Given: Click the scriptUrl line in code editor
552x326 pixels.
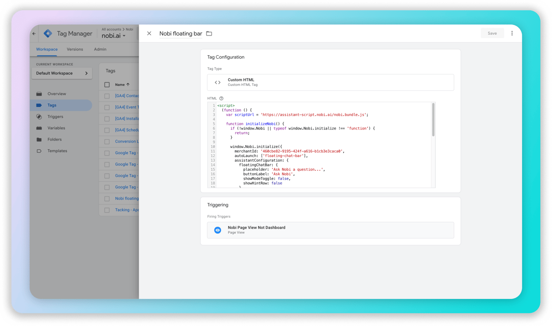Looking at the screenshot, I should [x=297, y=115].
